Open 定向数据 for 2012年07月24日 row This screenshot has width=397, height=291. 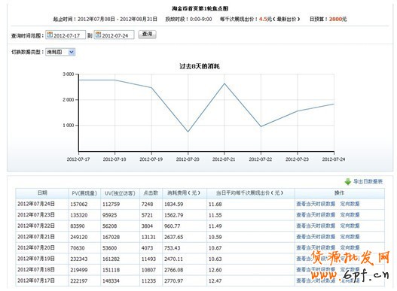pyautogui.click(x=350, y=204)
